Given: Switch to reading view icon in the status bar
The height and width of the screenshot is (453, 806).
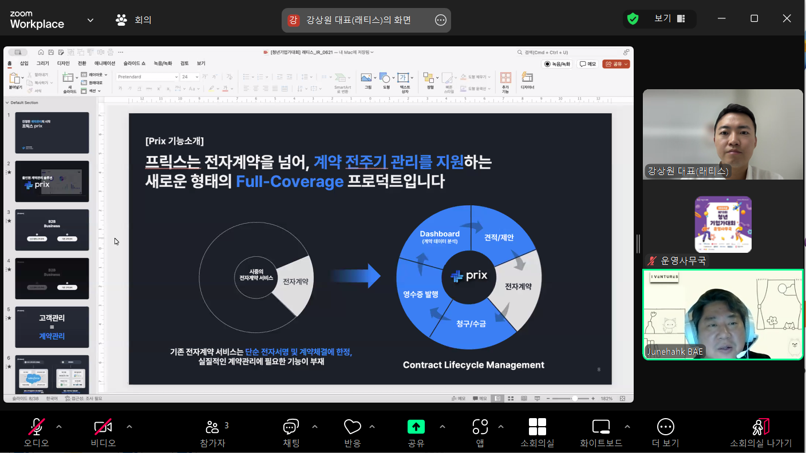Looking at the screenshot, I should (524, 398).
